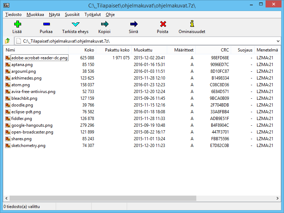The image size is (284, 213).
Task: Click the file icon of bleachbit.png
Action: point(7,98)
